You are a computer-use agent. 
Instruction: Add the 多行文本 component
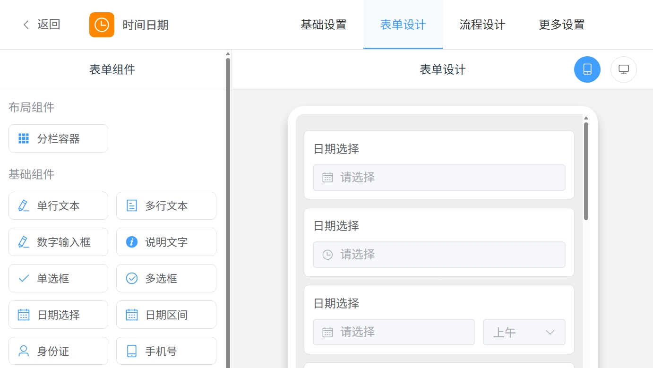166,205
